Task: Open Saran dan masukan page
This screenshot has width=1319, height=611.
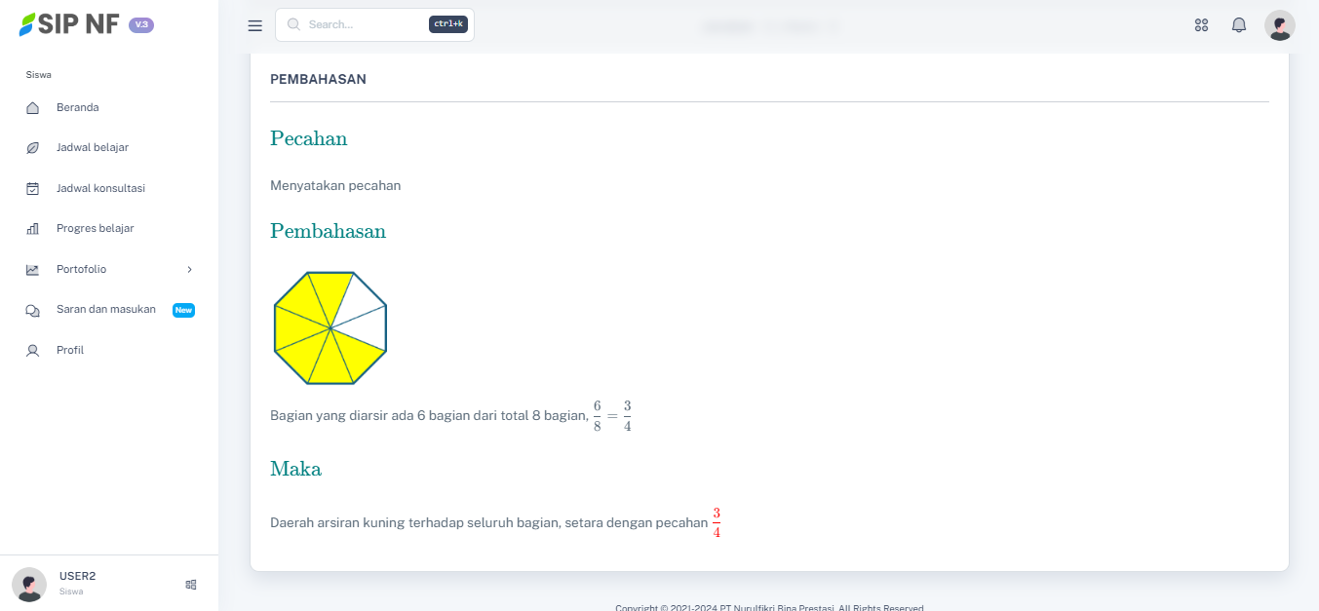Action: tap(105, 309)
